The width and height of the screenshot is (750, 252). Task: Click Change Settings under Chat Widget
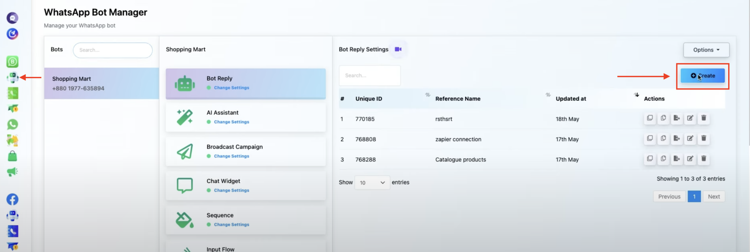point(231,190)
